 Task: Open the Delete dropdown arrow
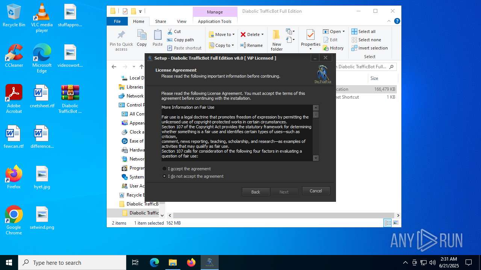pyautogui.click(x=262, y=34)
